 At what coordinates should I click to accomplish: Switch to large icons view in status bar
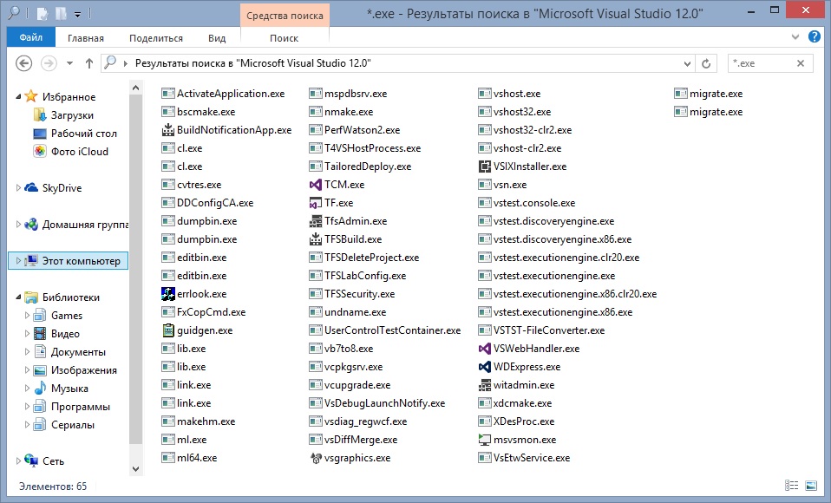[x=811, y=486]
